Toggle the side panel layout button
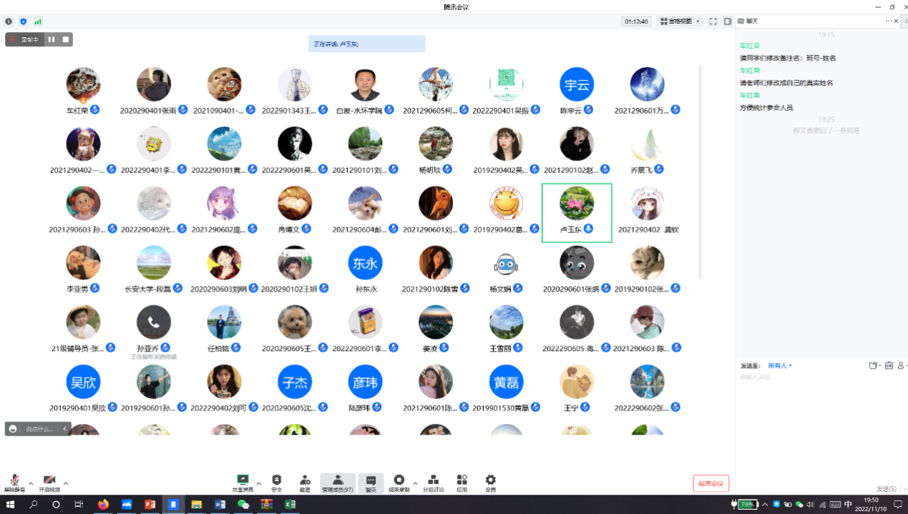The width and height of the screenshot is (908, 514). tap(728, 21)
